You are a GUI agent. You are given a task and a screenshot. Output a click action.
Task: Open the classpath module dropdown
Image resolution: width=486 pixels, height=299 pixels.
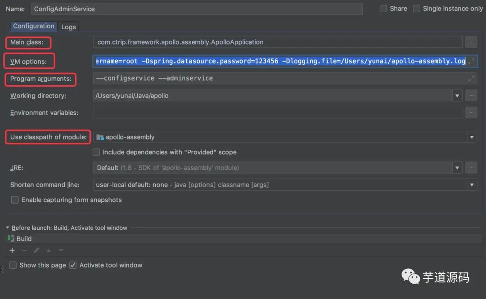pos(472,137)
